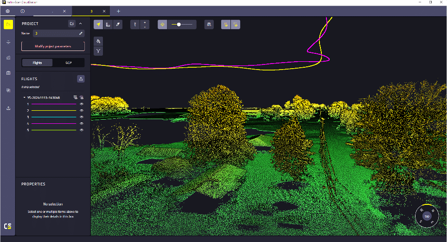Click the info icon in the tab bar
The height and width of the screenshot is (242, 447).
click(23, 11)
